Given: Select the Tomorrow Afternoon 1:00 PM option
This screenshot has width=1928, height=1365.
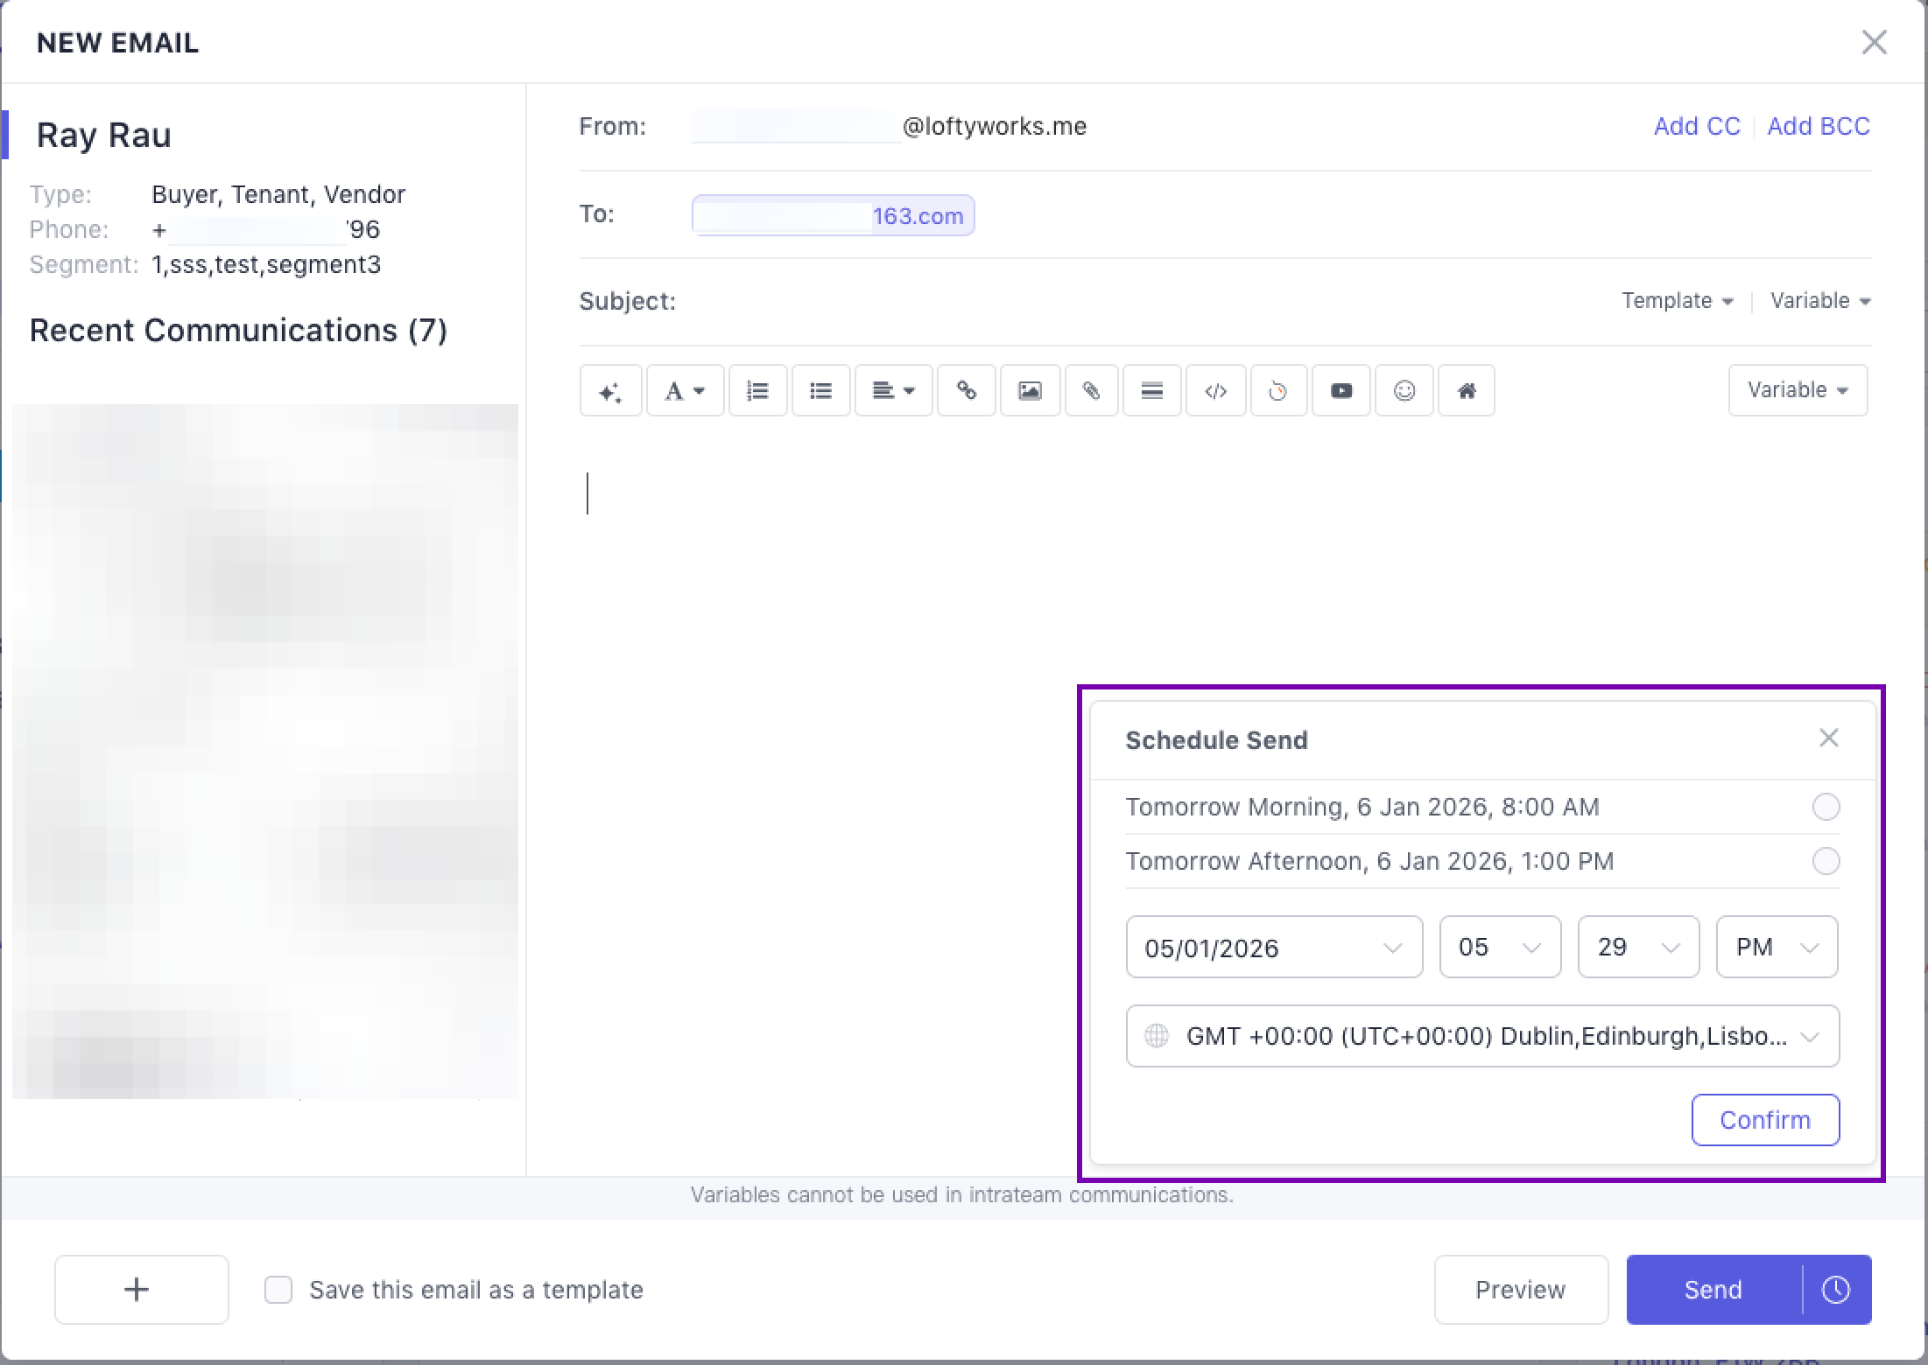Looking at the screenshot, I should pyautogui.click(x=1826, y=861).
